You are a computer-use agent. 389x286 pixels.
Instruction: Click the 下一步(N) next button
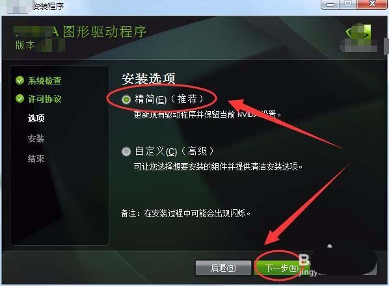click(282, 268)
